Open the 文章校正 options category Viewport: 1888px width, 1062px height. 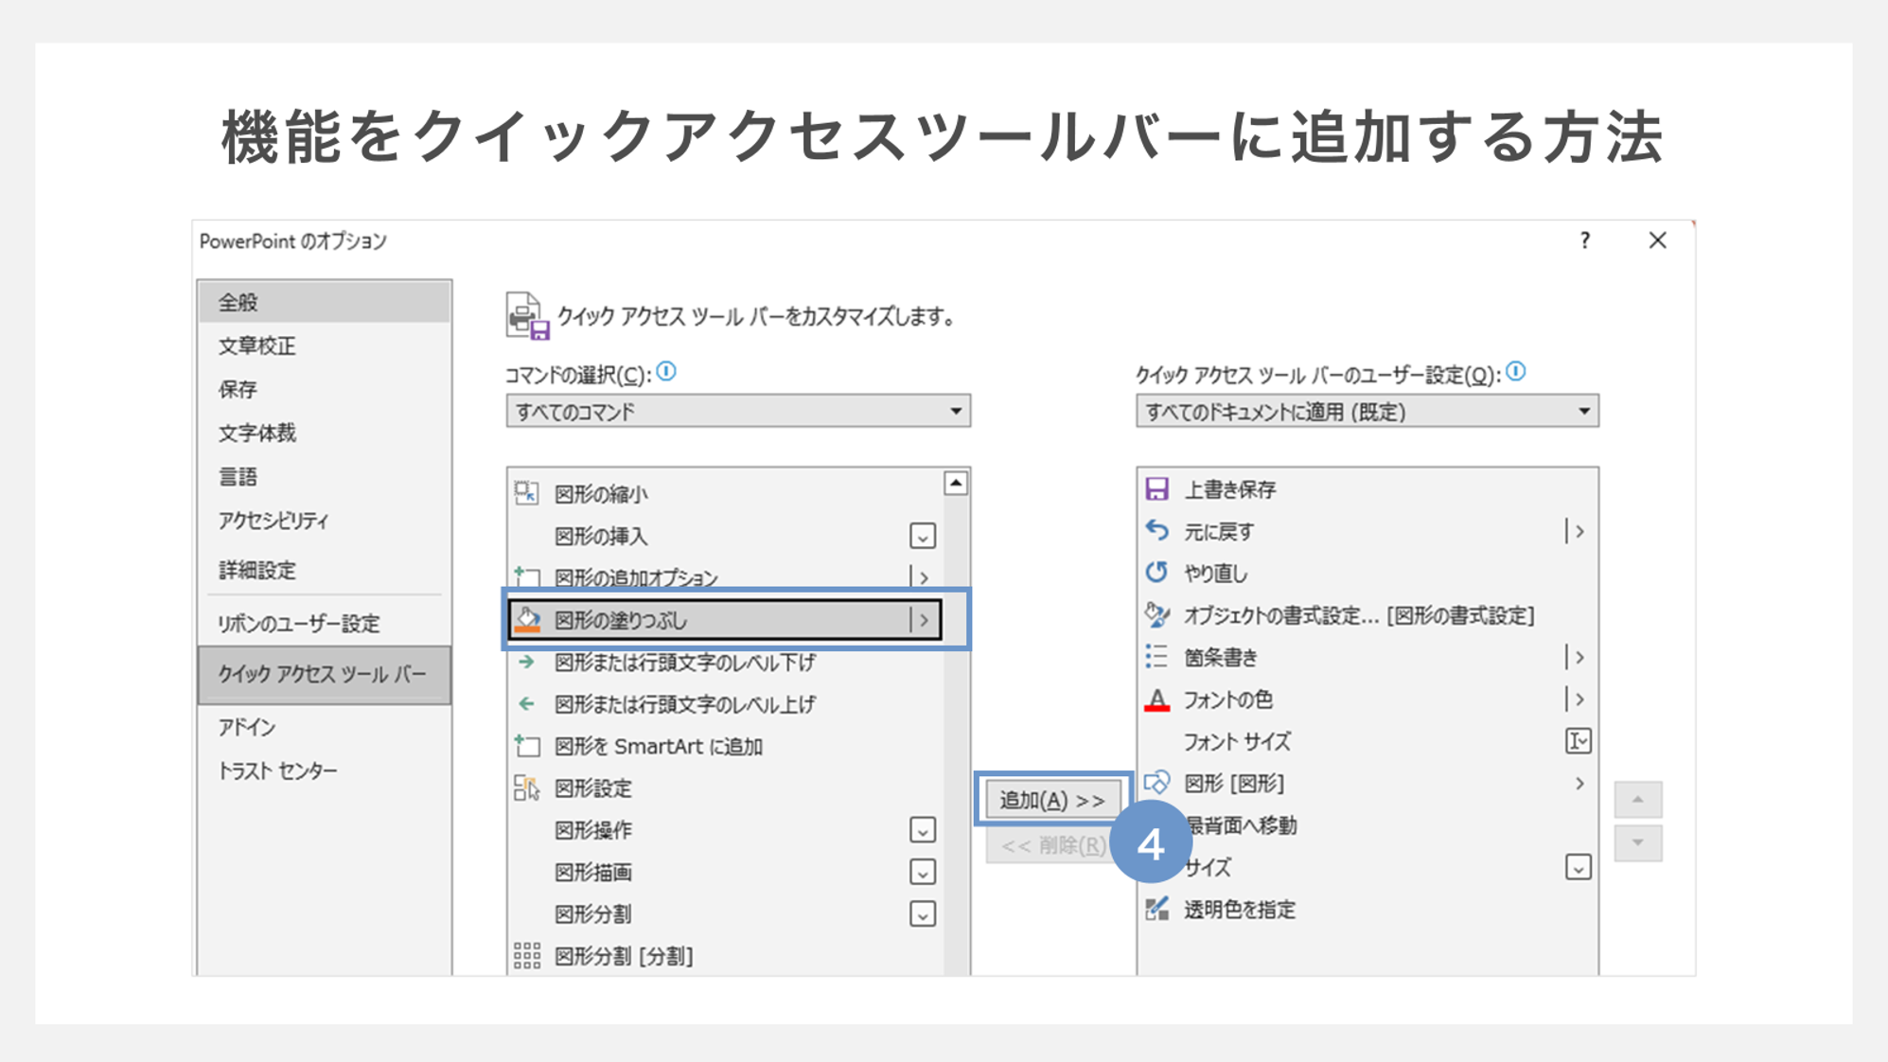point(325,345)
